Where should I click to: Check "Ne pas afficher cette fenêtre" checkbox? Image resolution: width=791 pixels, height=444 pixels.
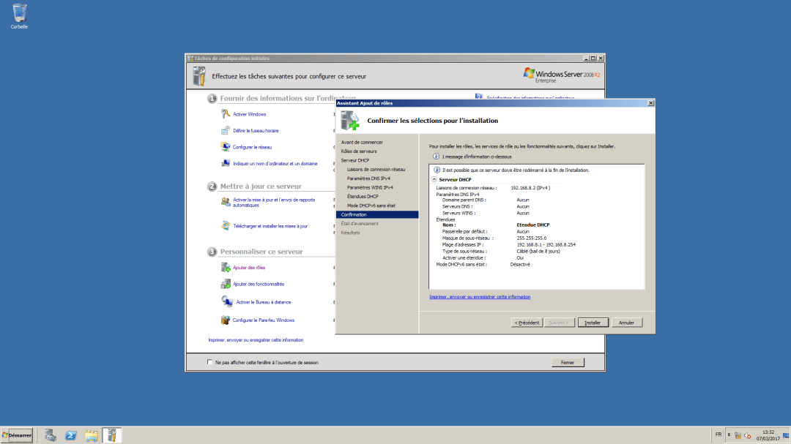coord(209,361)
